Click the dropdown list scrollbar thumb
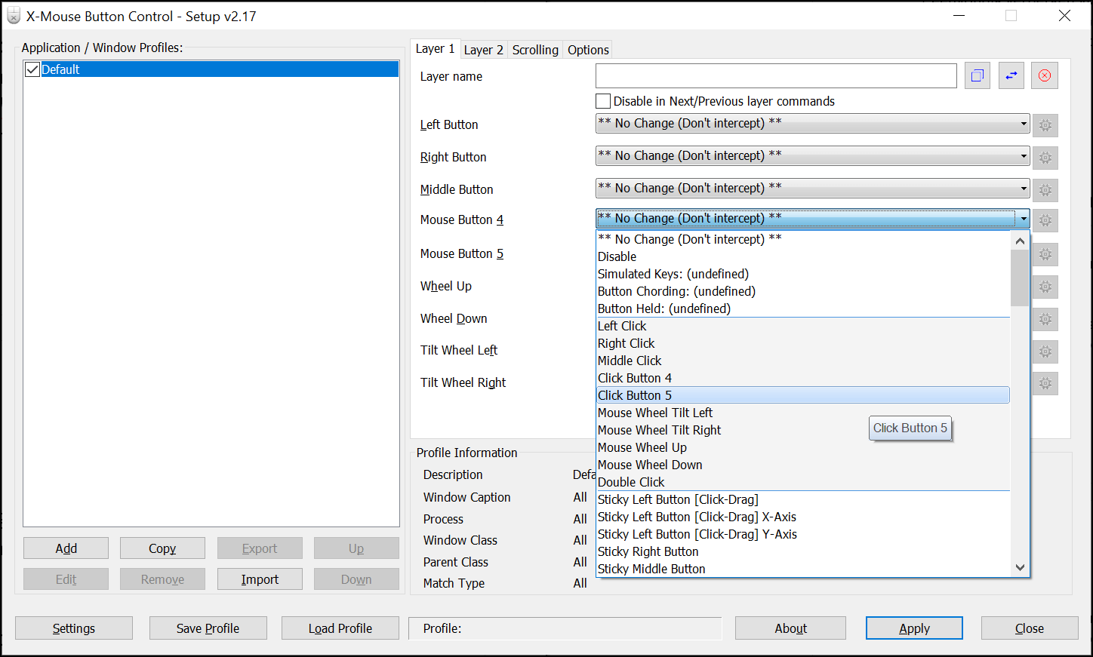This screenshot has width=1093, height=657. [1020, 278]
